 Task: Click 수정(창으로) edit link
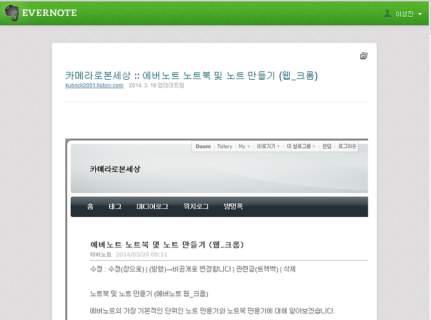click(x=126, y=269)
